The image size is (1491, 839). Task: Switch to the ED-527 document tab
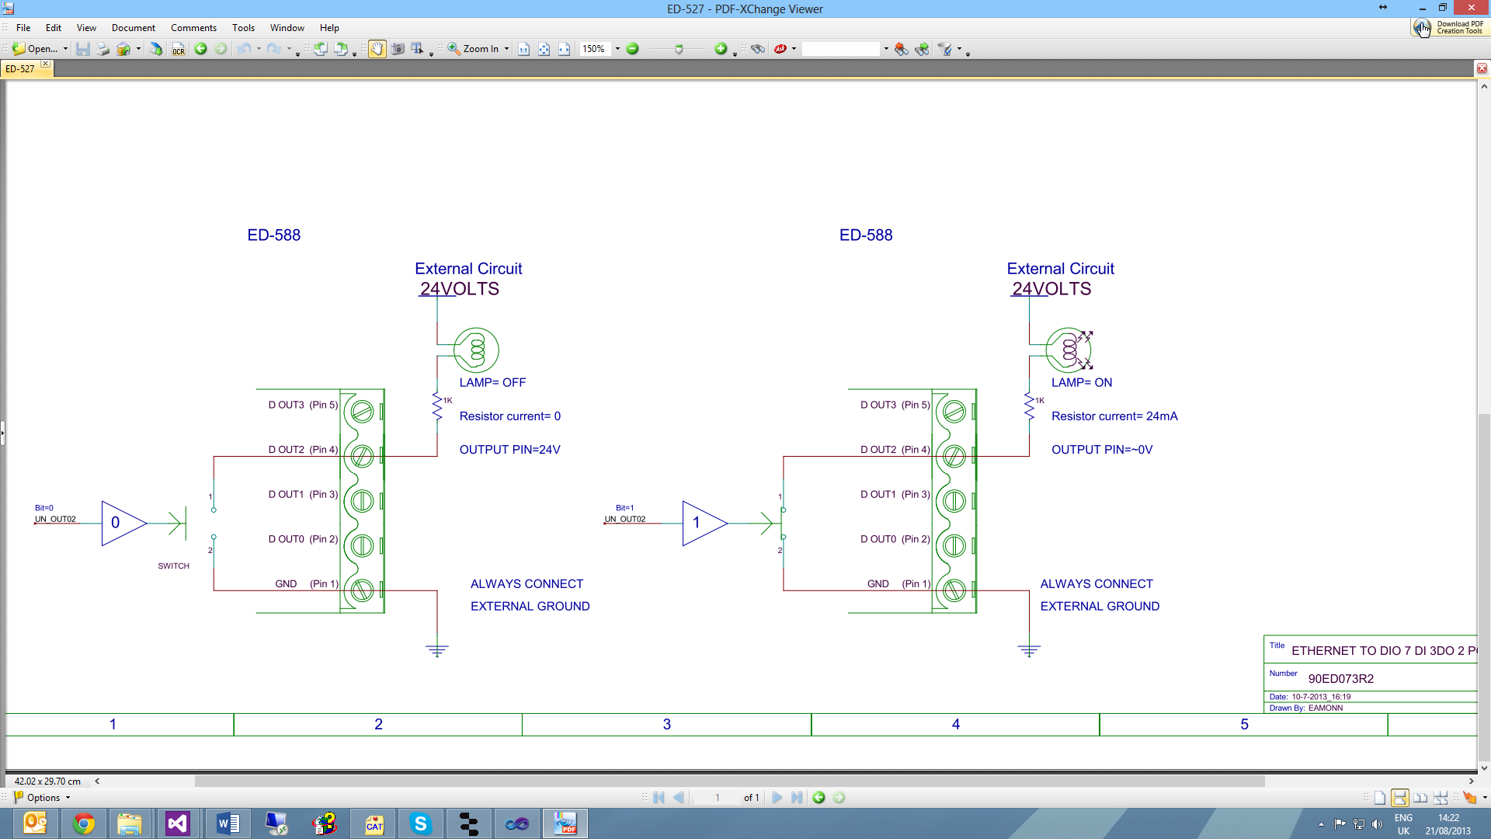click(x=23, y=68)
